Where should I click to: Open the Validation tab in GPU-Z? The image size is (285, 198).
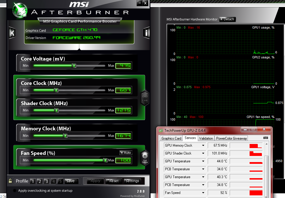tap(206, 138)
